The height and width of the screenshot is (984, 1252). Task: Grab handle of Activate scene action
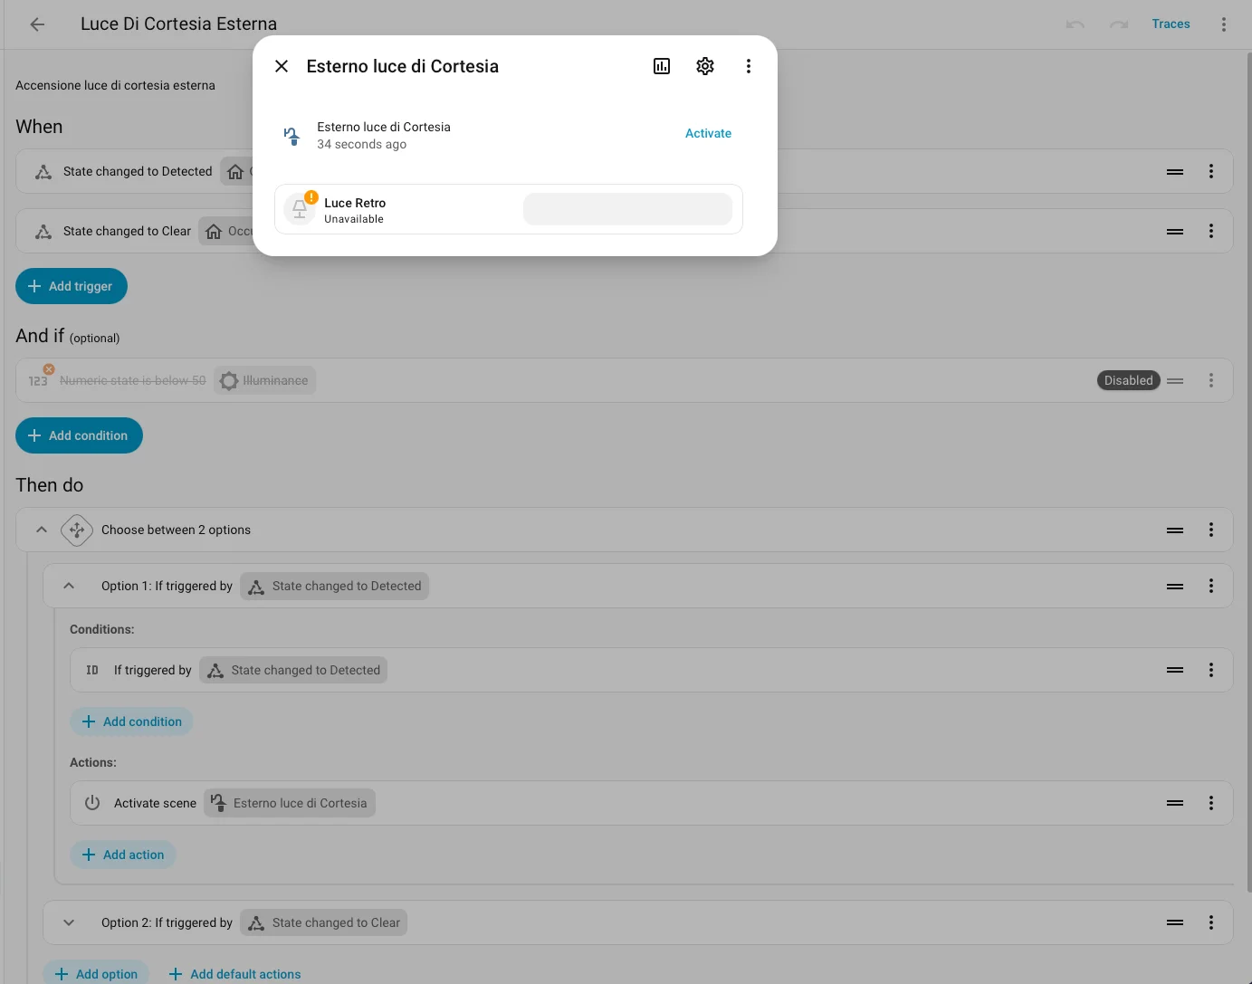[x=1175, y=803]
